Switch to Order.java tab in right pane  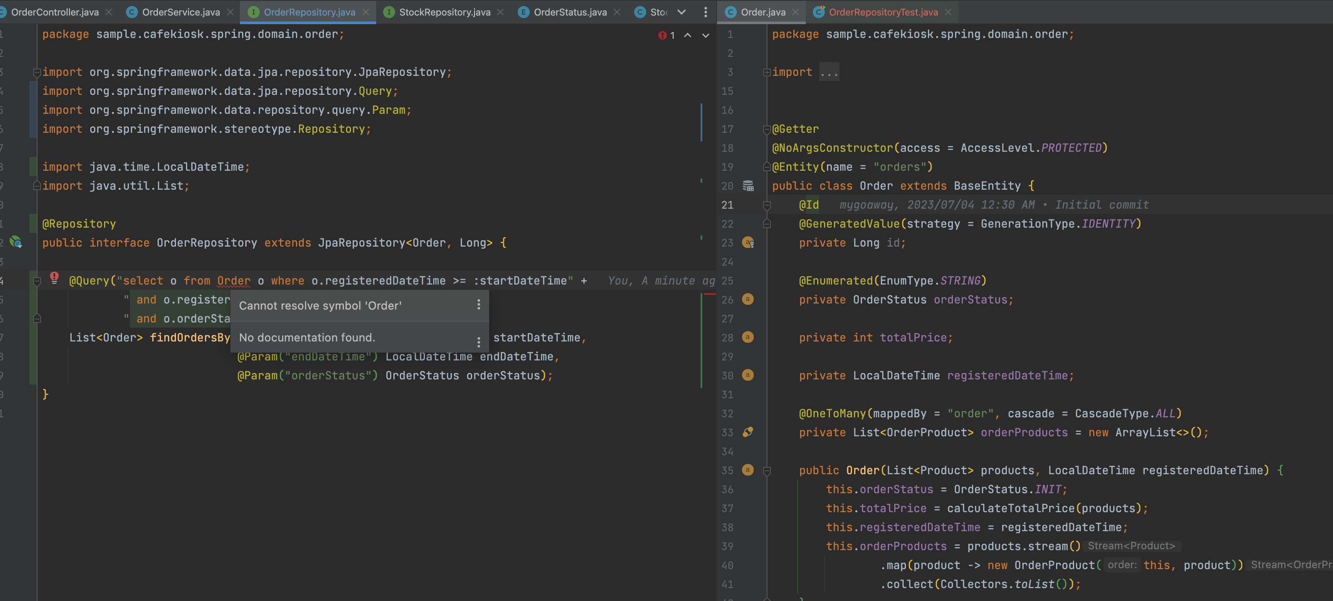[763, 12]
